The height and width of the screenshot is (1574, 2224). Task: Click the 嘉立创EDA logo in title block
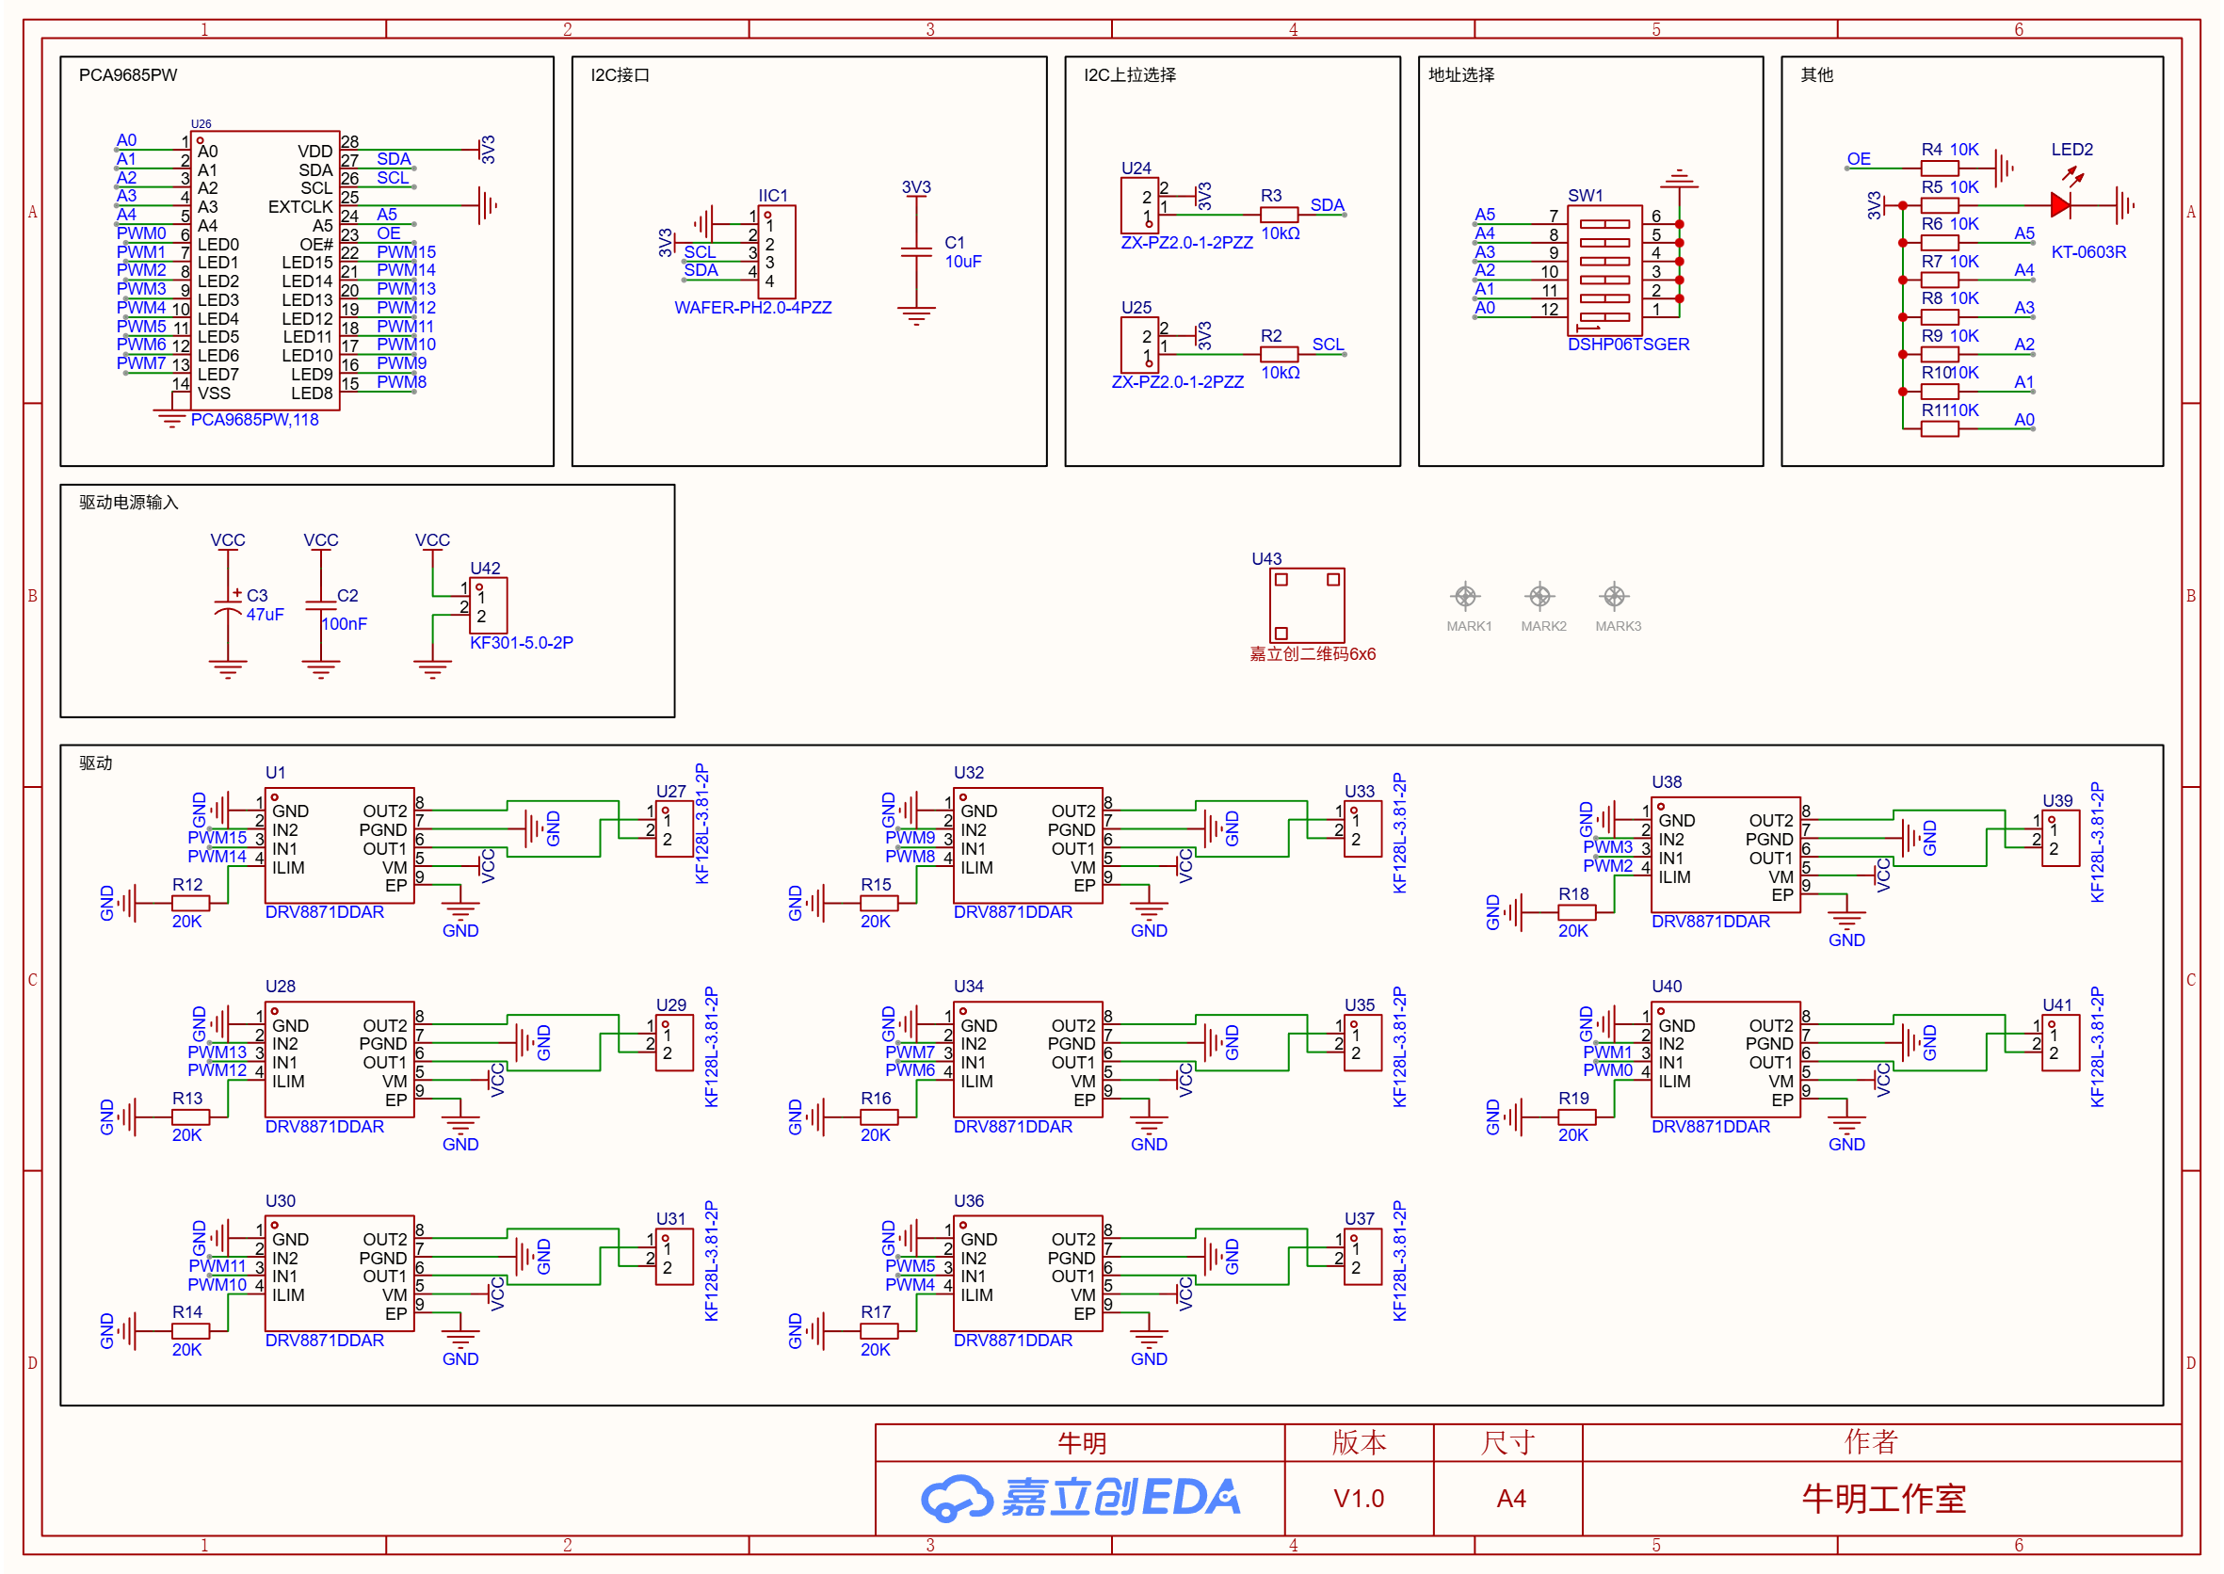pyautogui.click(x=1080, y=1498)
